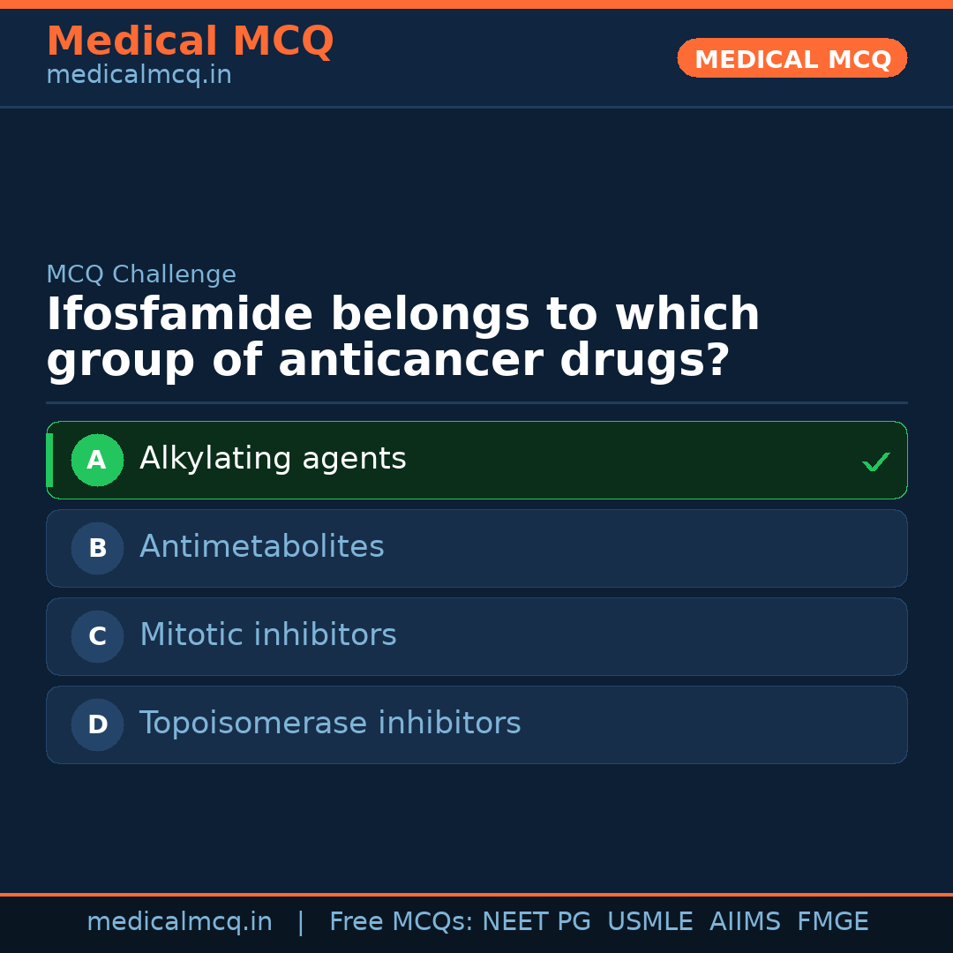This screenshot has width=953, height=953.
Task: Click USMLE in the footer
Action: [650, 922]
